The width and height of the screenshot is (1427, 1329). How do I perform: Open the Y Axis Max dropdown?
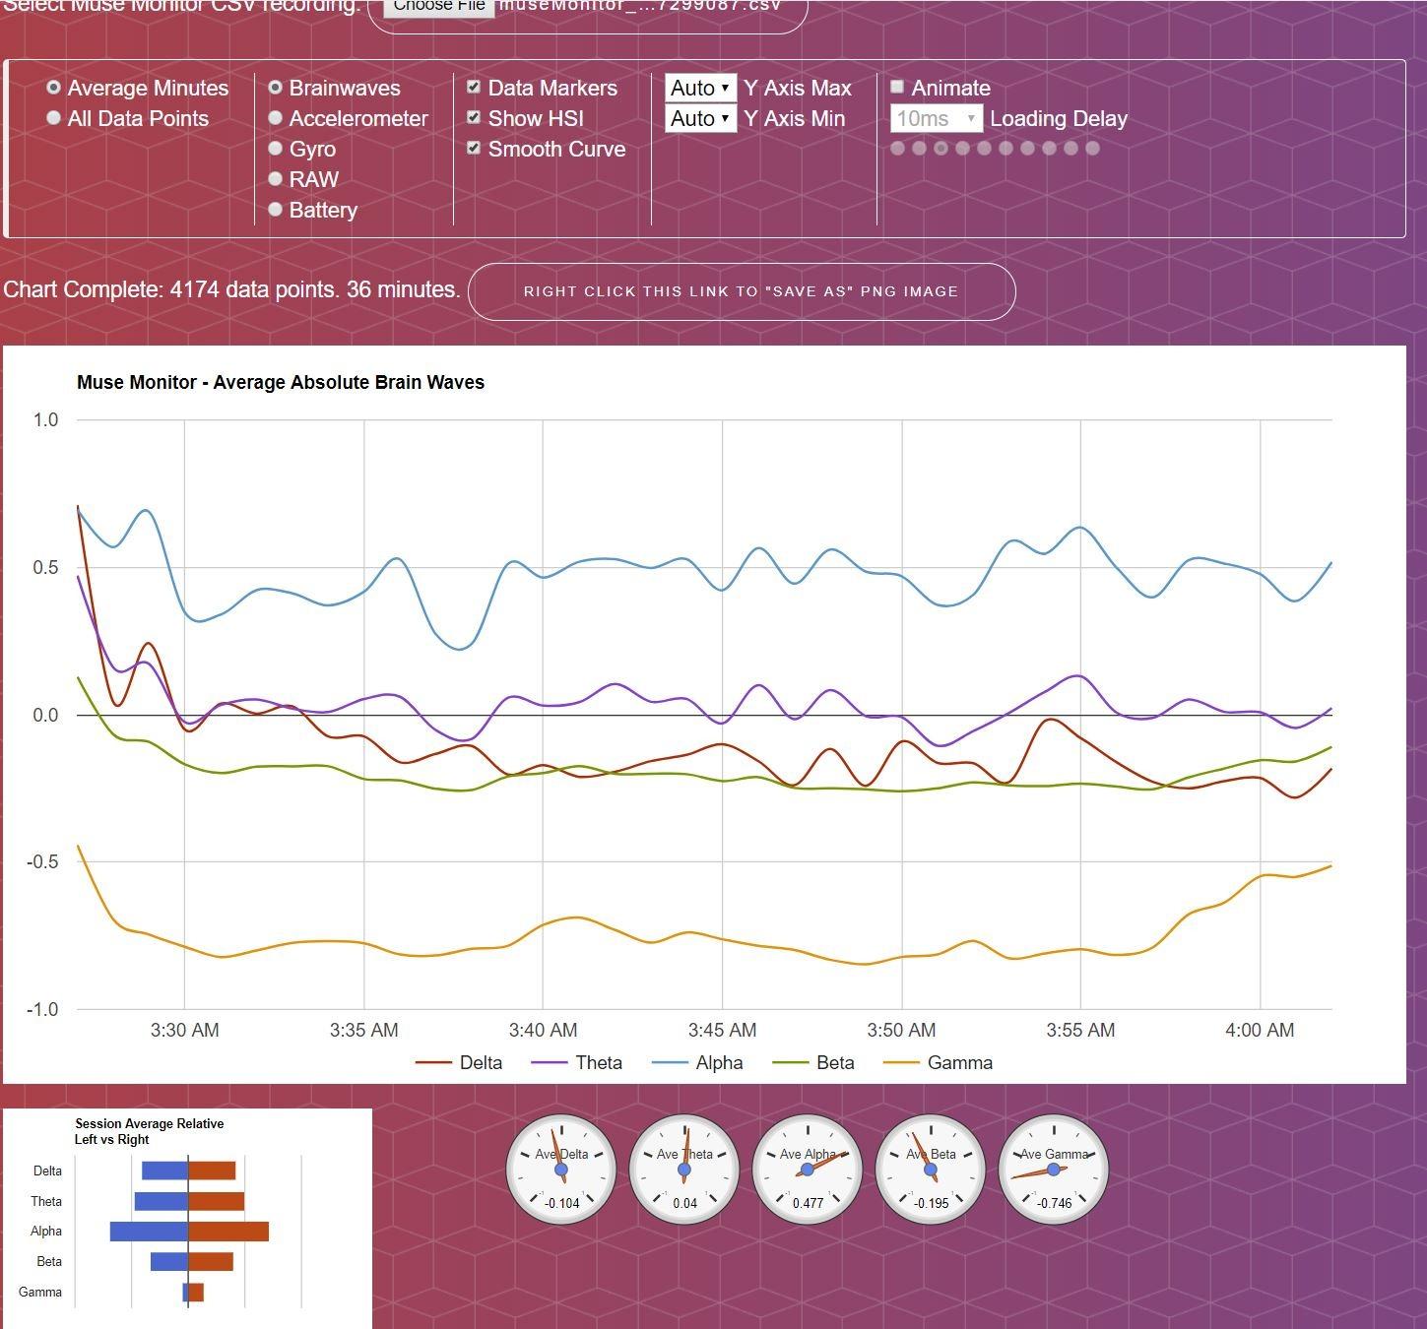coord(700,88)
